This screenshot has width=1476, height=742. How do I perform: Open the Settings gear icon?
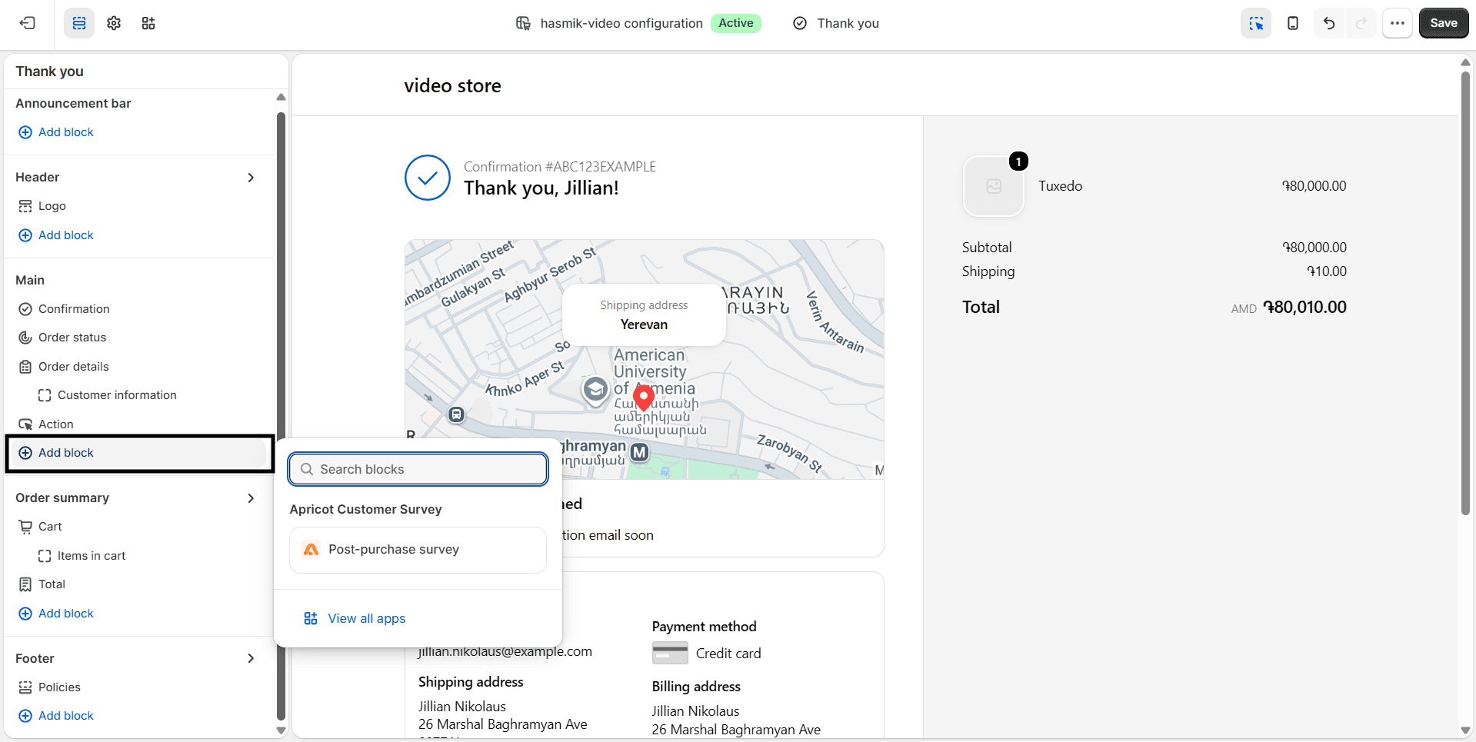point(114,23)
